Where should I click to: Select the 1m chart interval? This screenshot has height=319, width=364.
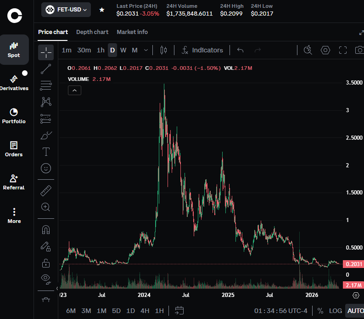pyautogui.click(x=67, y=50)
